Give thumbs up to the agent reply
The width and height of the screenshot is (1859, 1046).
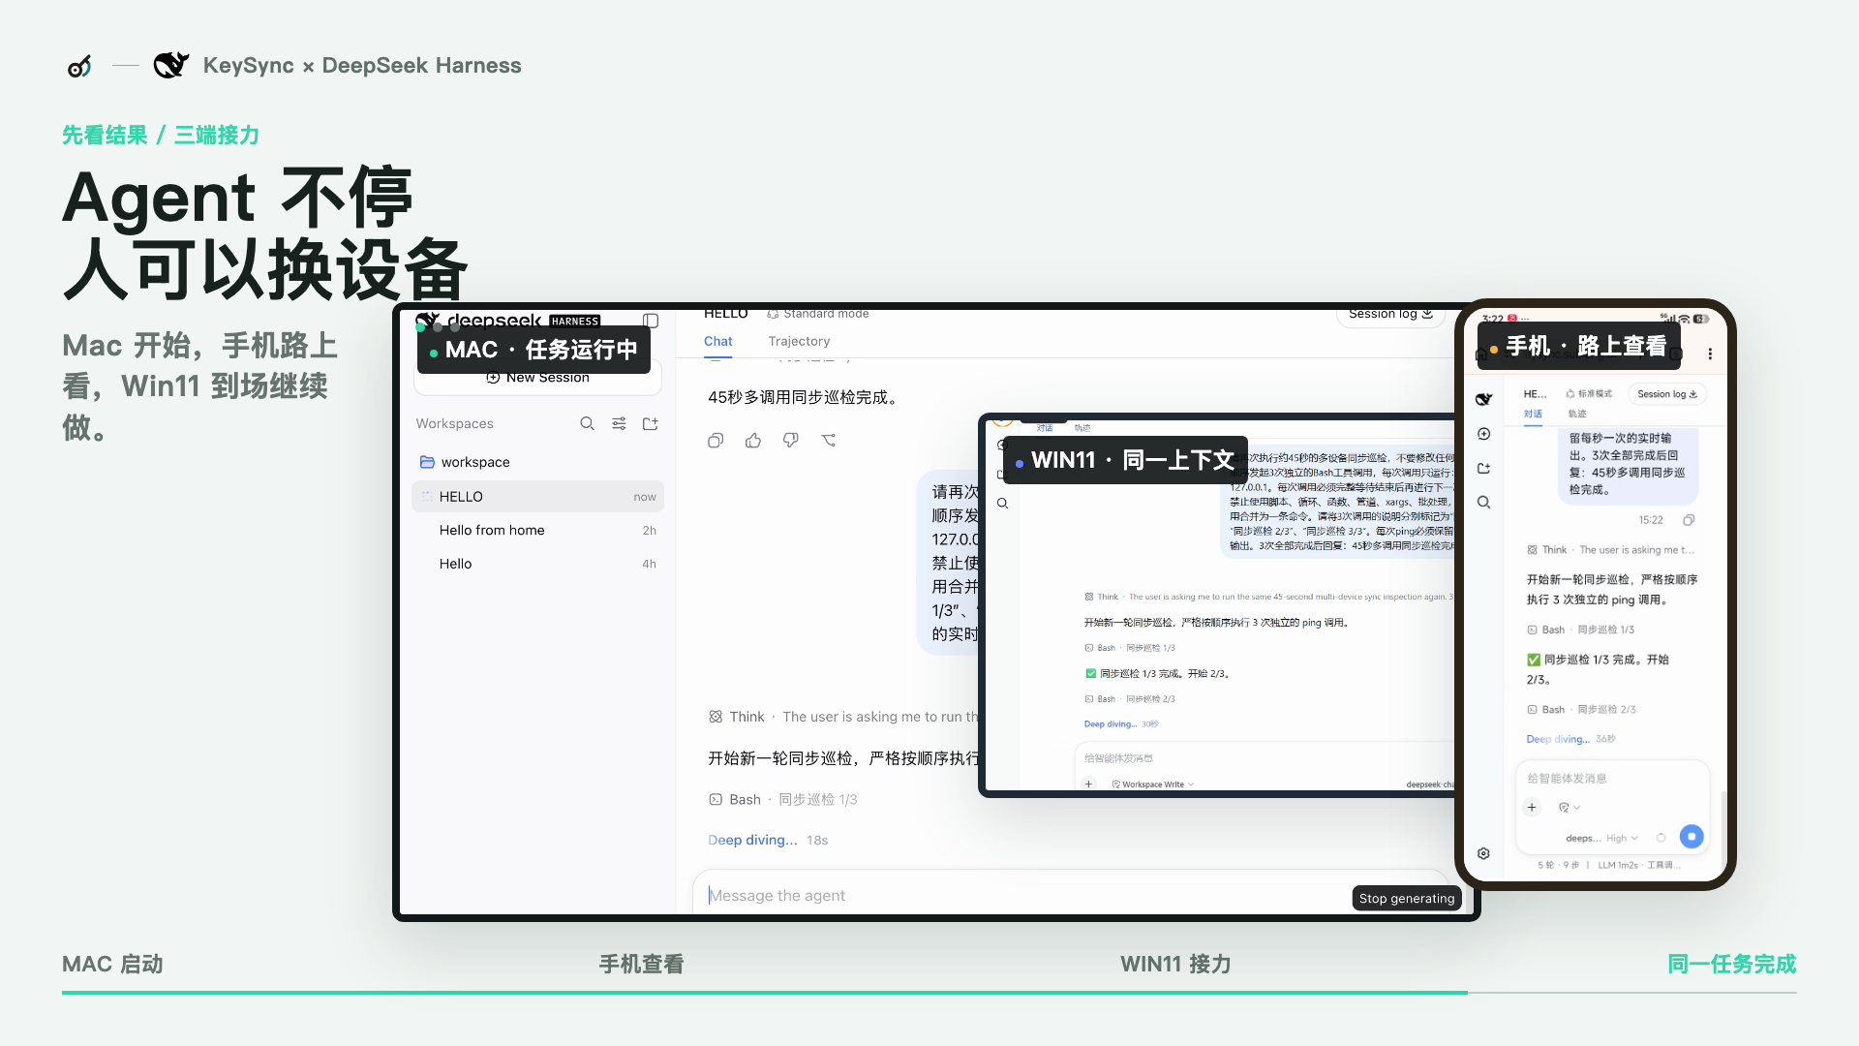click(753, 441)
